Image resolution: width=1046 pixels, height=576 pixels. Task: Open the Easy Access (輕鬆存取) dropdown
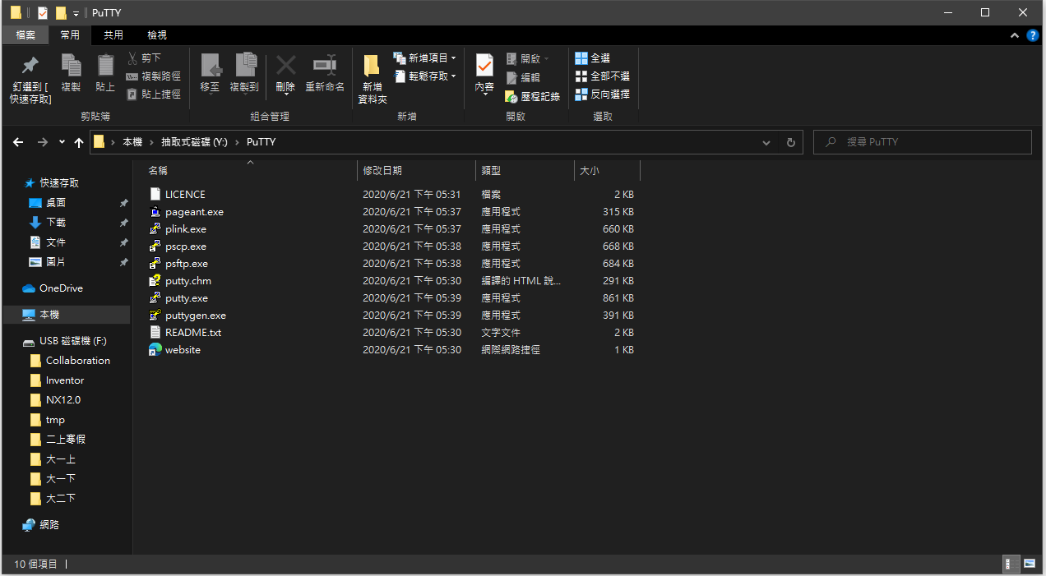coord(424,76)
